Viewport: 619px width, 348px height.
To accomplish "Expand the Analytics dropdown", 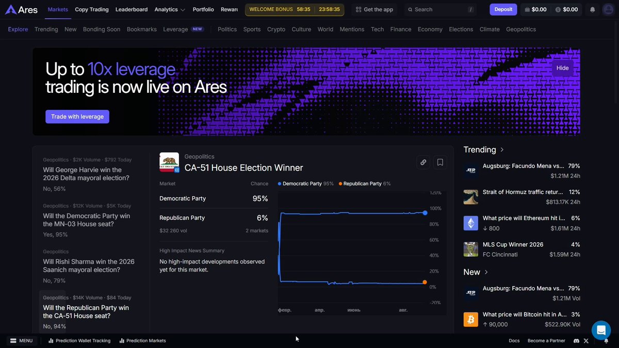I will point(170,9).
